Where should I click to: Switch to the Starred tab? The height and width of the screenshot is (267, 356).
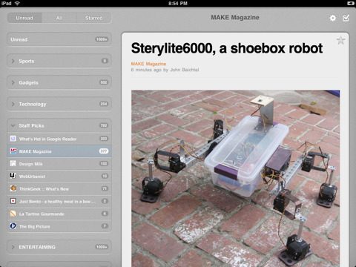coord(93,18)
